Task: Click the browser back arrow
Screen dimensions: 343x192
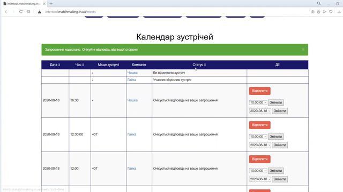Action: pyautogui.click(x=6, y=12)
